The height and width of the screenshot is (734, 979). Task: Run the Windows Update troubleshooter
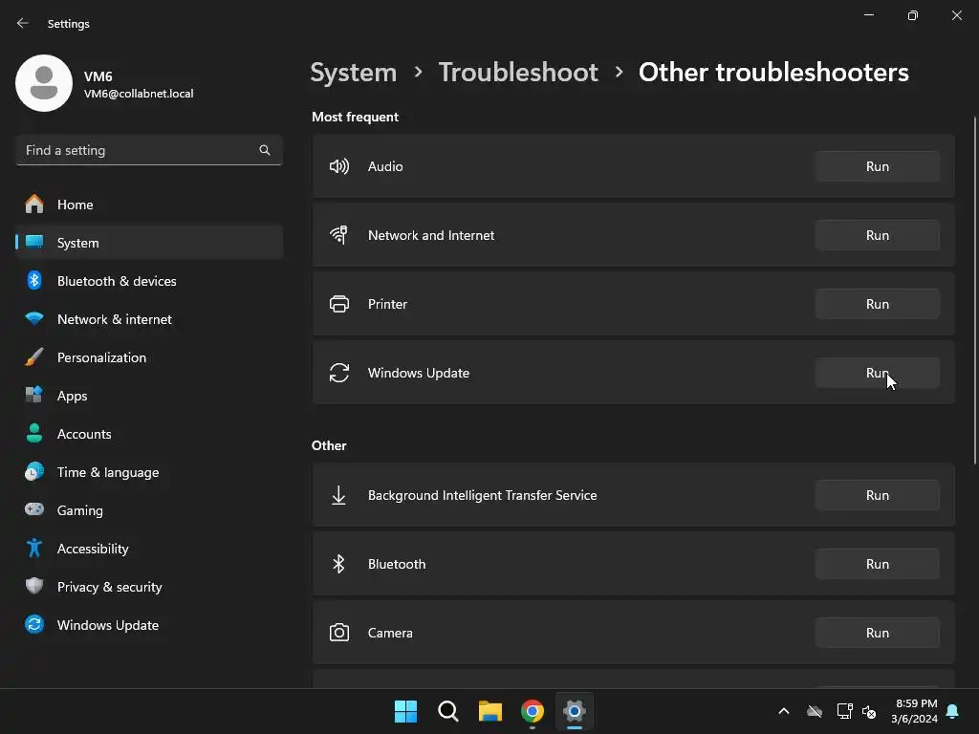(878, 373)
